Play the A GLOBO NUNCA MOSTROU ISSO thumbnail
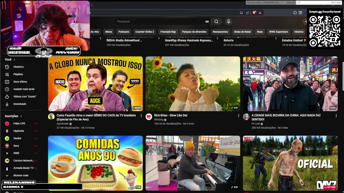The width and height of the screenshot is (344, 193). pos(95,84)
